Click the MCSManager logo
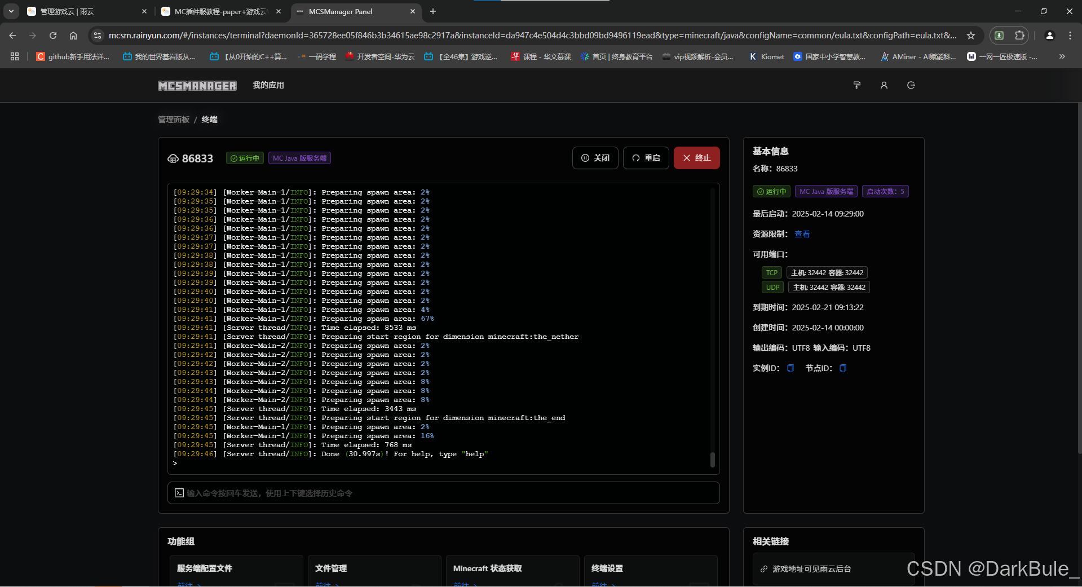 [197, 85]
